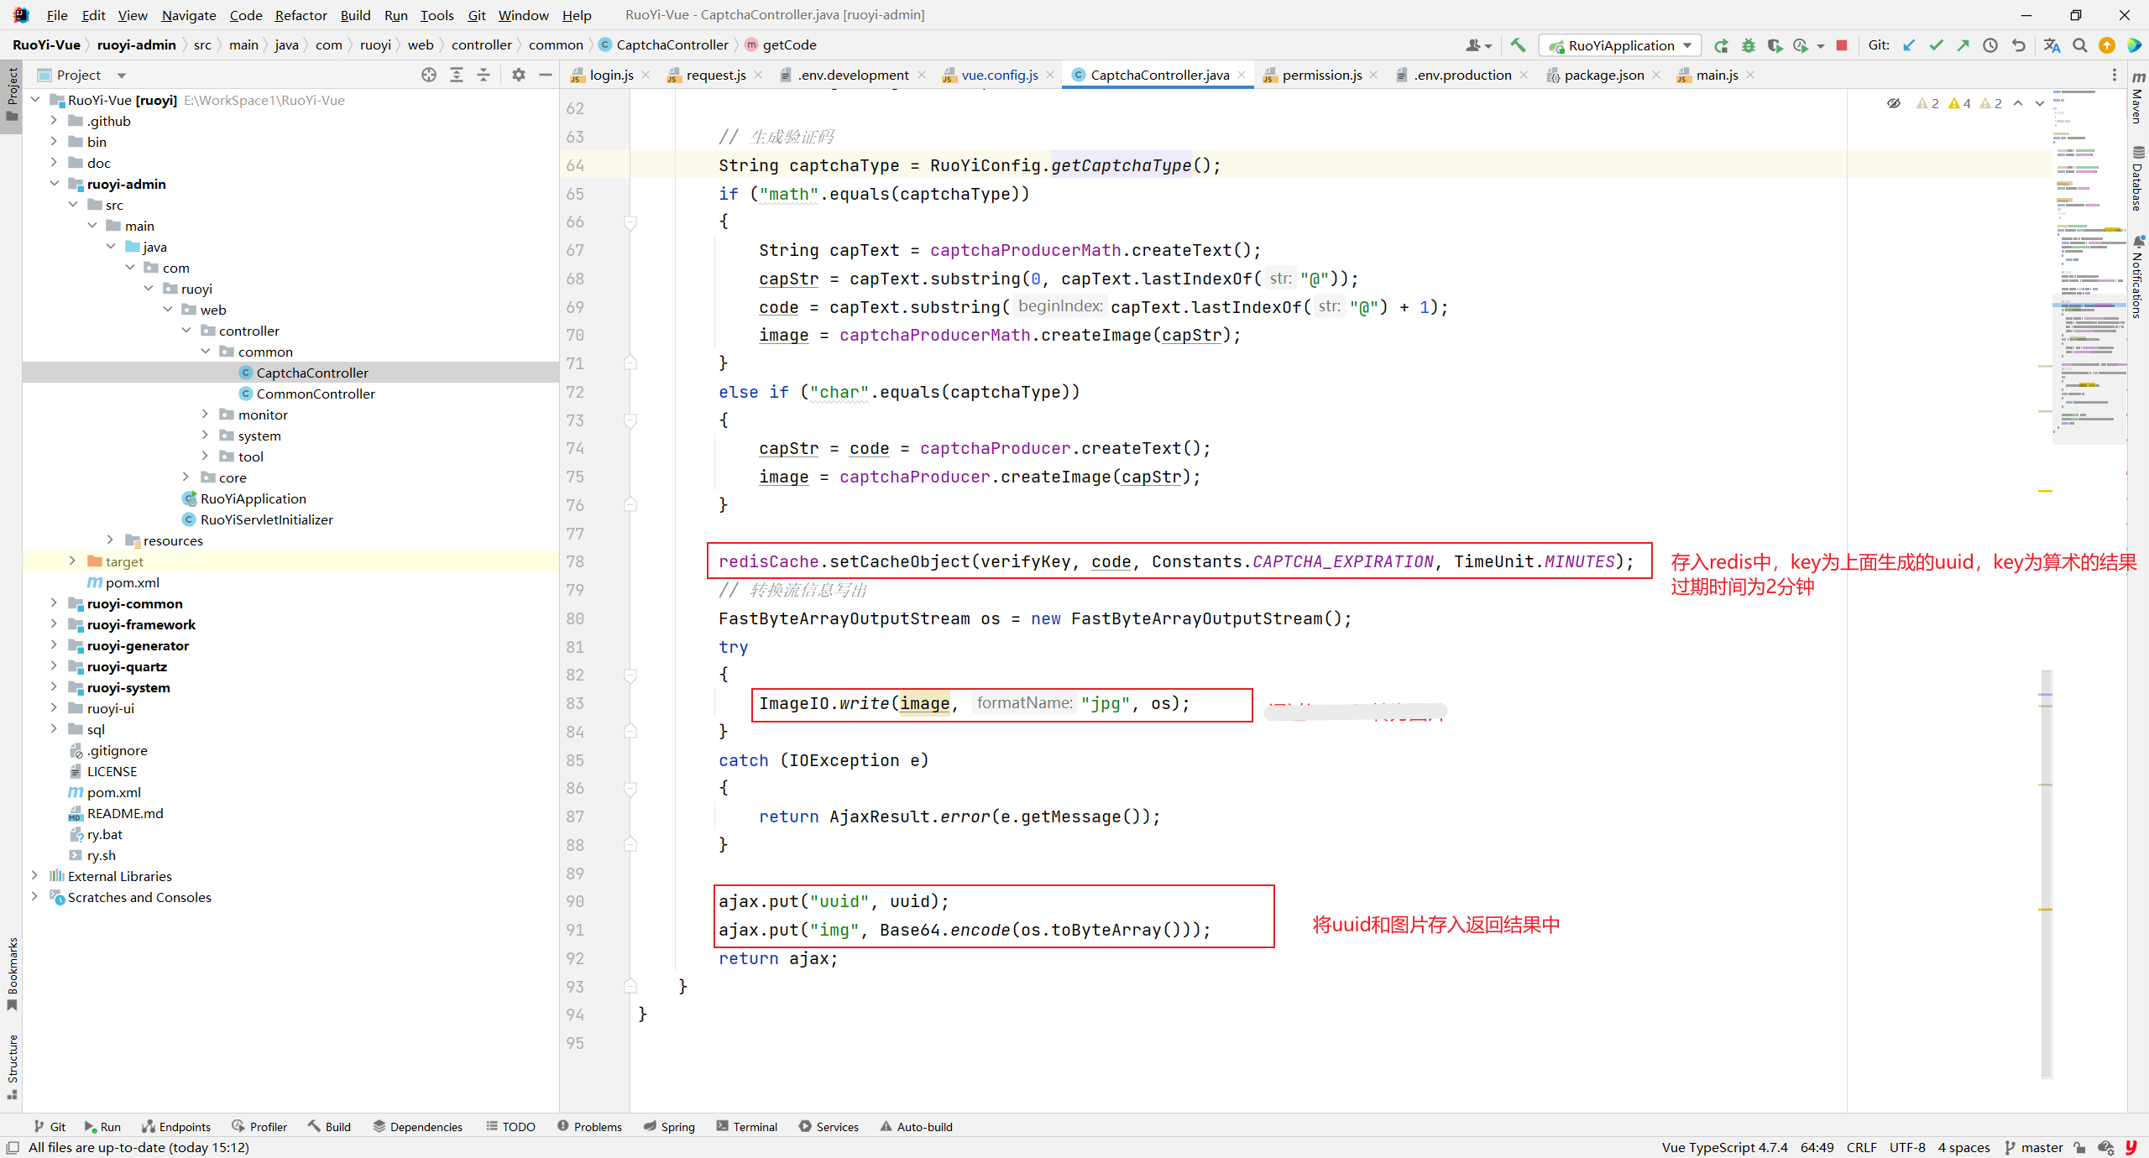Switch to vue.config.js tab
Image resolution: width=2149 pixels, height=1158 pixels.
tap(999, 75)
